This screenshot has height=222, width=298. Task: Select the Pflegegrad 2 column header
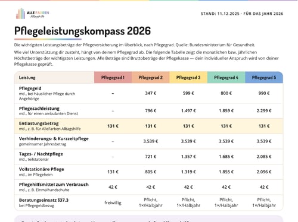tap(151, 78)
